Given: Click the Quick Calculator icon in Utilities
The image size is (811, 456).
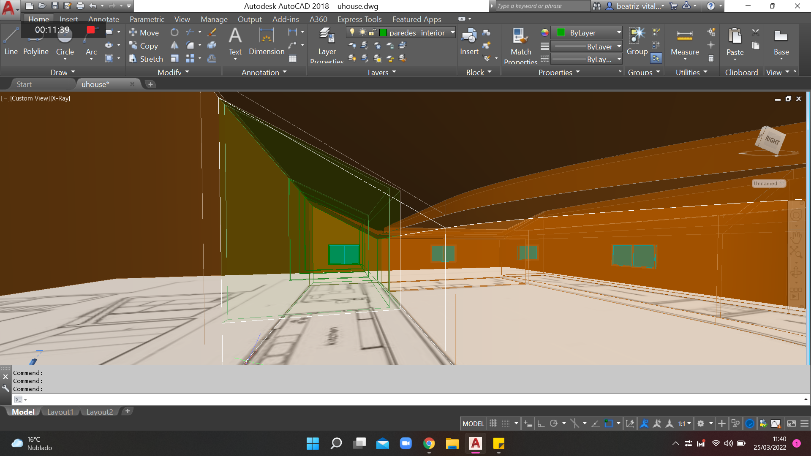Looking at the screenshot, I should [x=711, y=59].
